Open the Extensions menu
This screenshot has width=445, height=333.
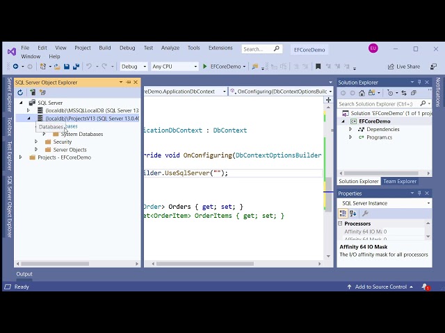(220, 48)
